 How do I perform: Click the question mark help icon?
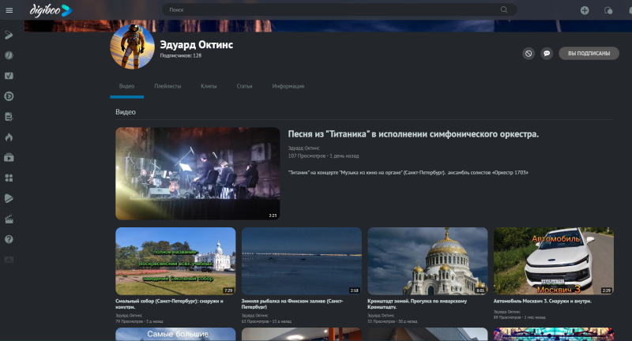[x=9, y=239]
